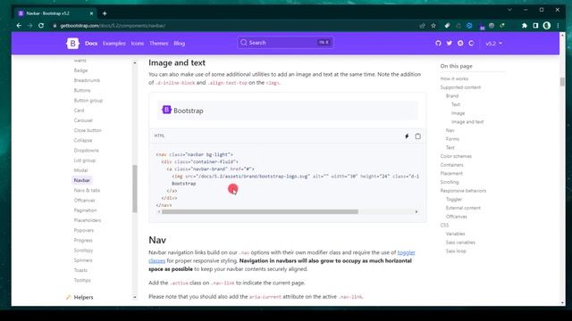
Task: Open Toasts in the sidebar
Action: 80,270
